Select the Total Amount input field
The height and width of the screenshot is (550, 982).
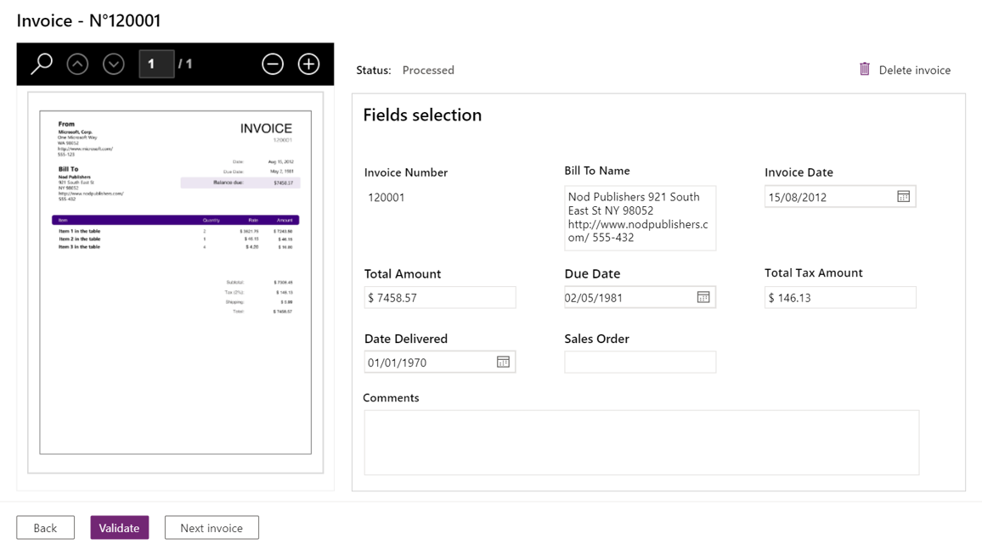(x=439, y=298)
